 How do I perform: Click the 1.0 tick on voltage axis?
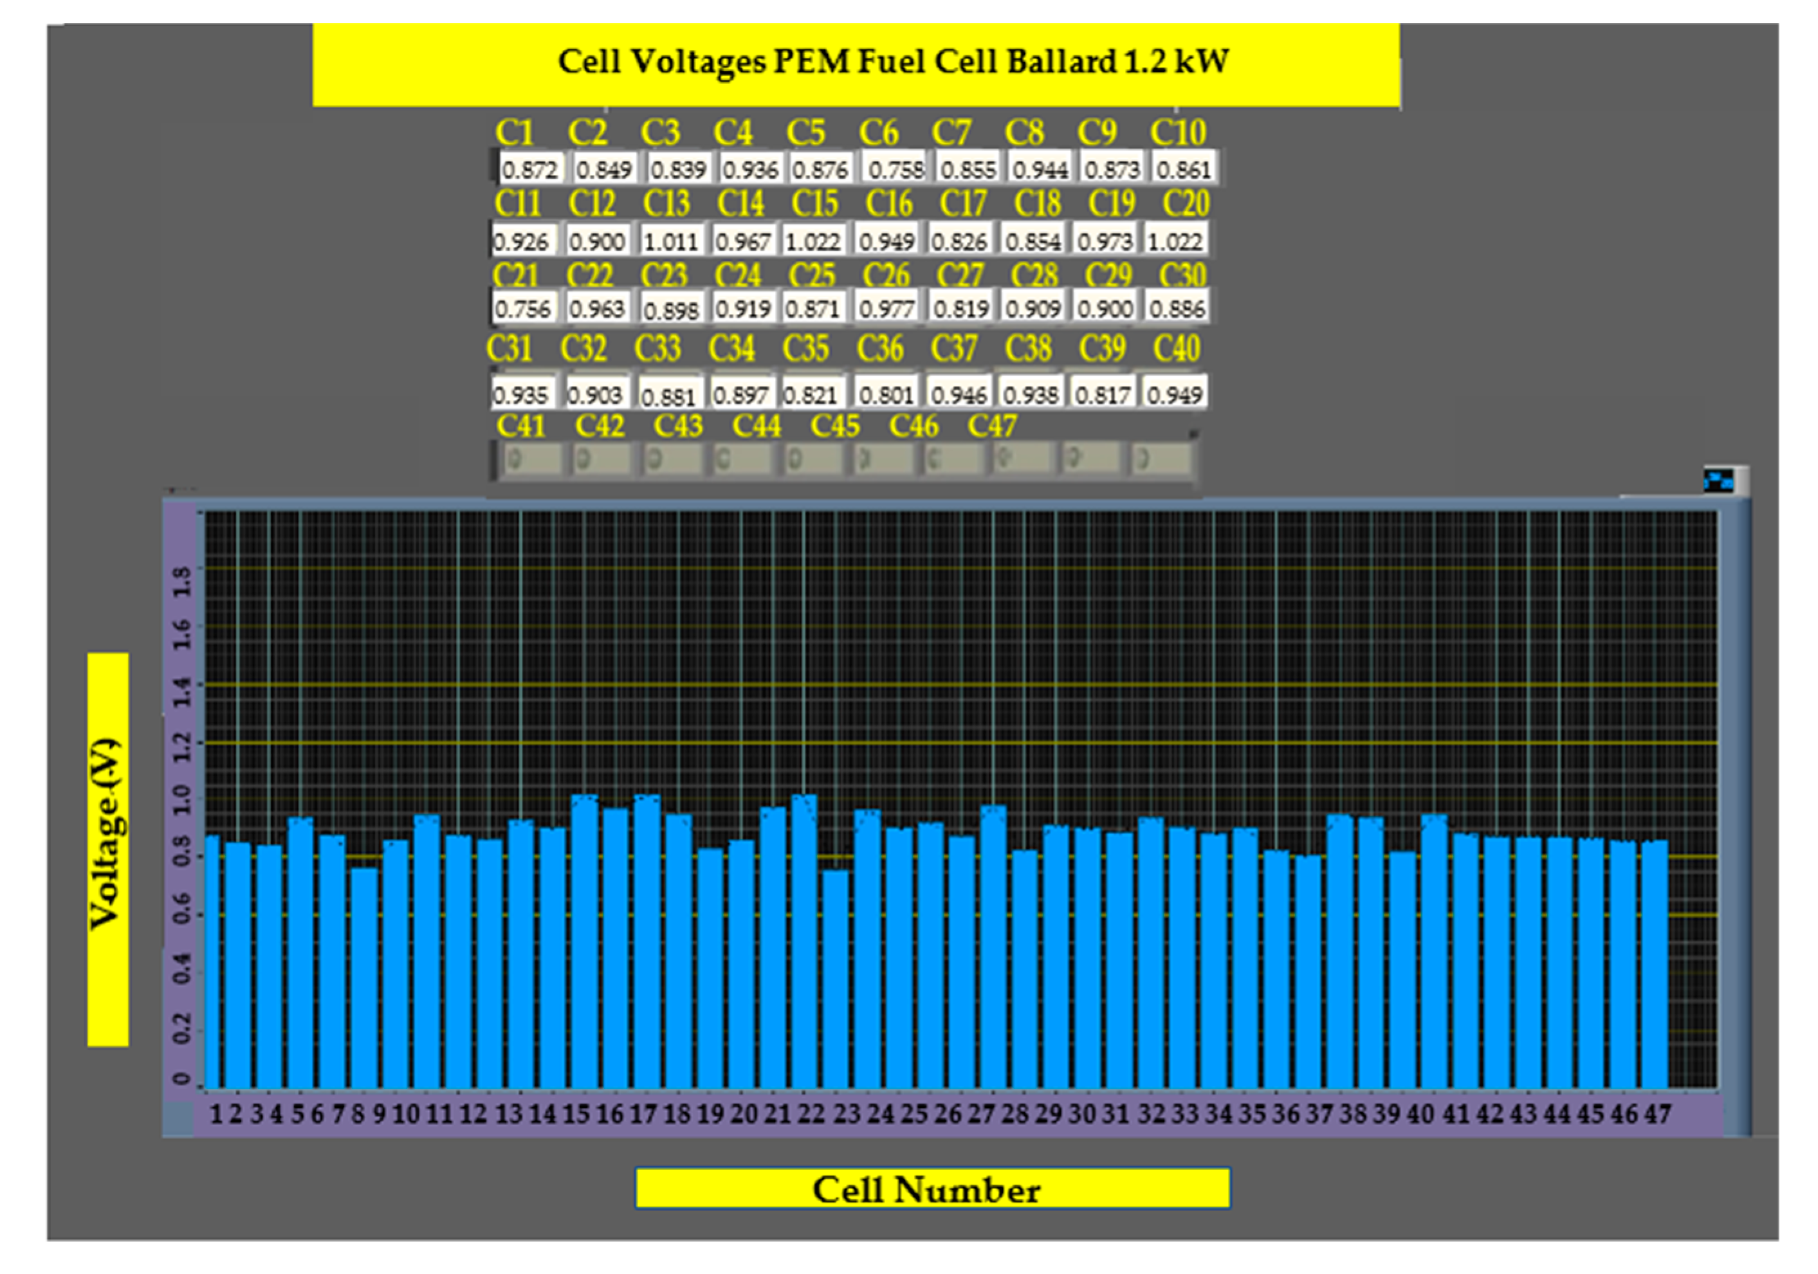point(181,800)
